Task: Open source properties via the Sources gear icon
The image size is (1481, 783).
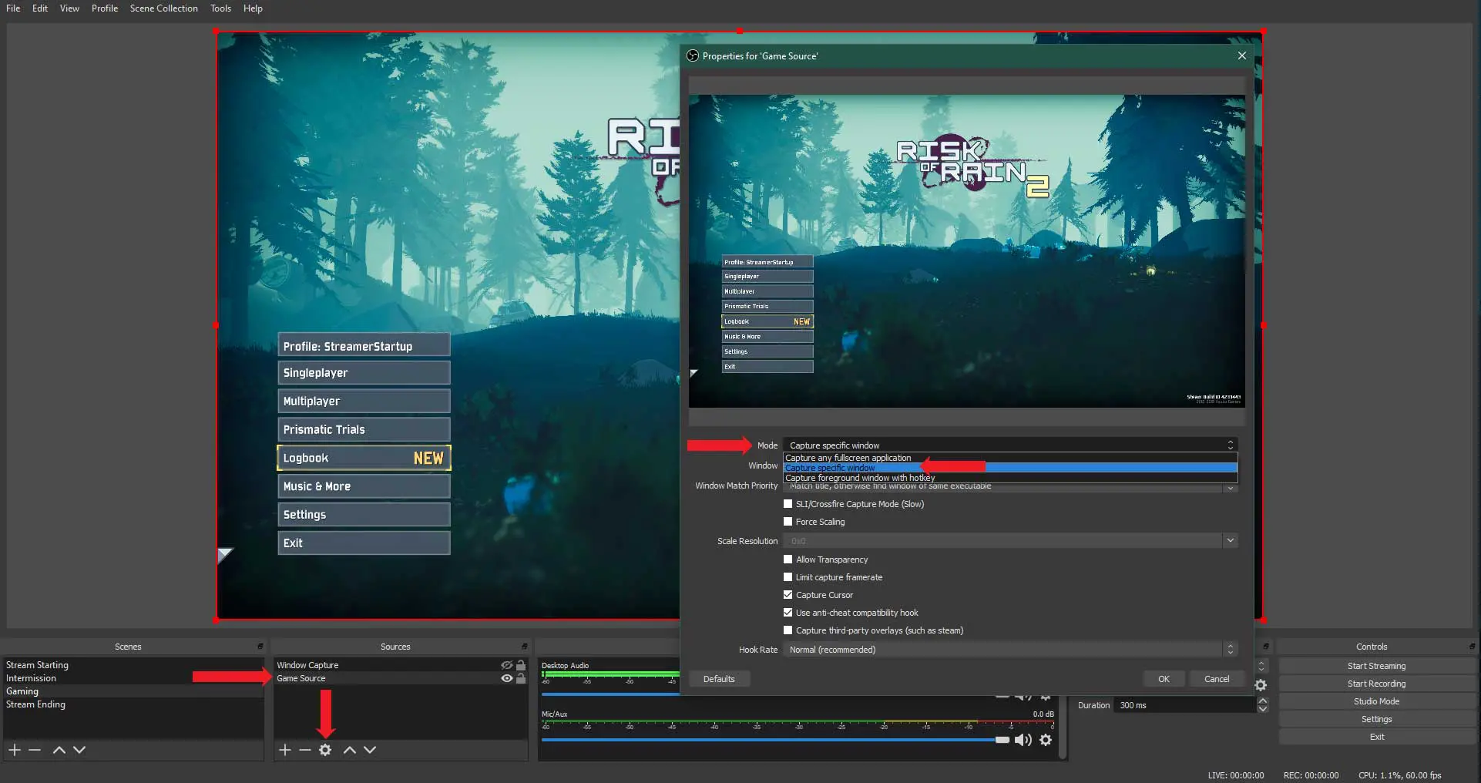Action: [325, 750]
